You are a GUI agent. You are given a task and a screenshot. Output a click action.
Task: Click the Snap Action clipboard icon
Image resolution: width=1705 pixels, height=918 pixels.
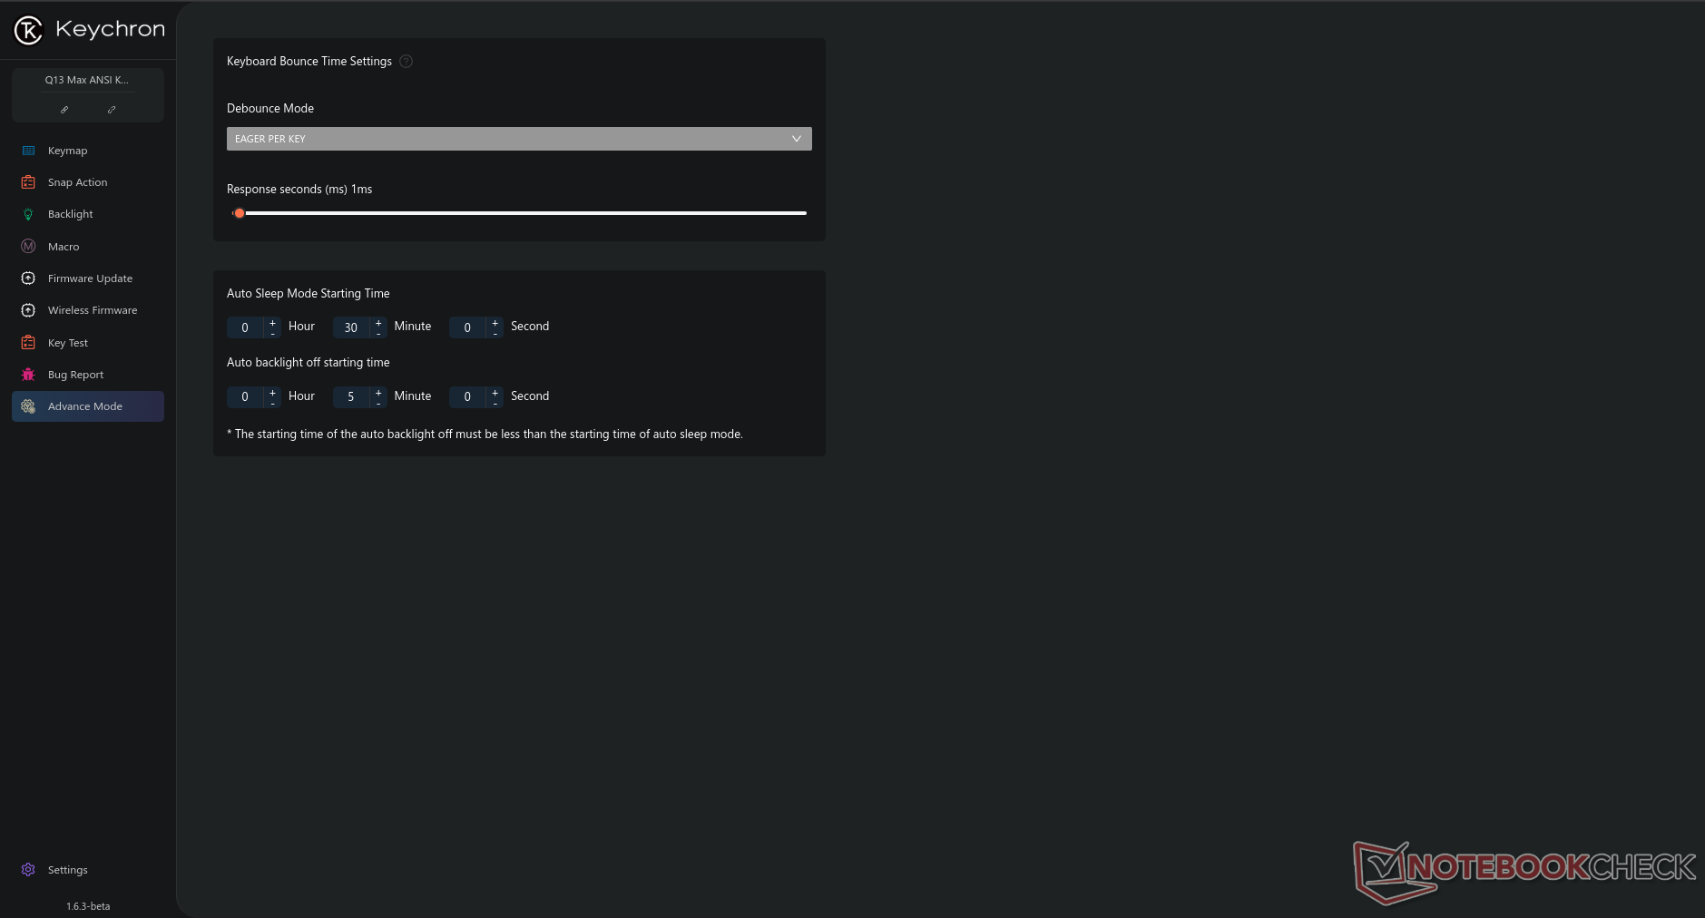28,182
